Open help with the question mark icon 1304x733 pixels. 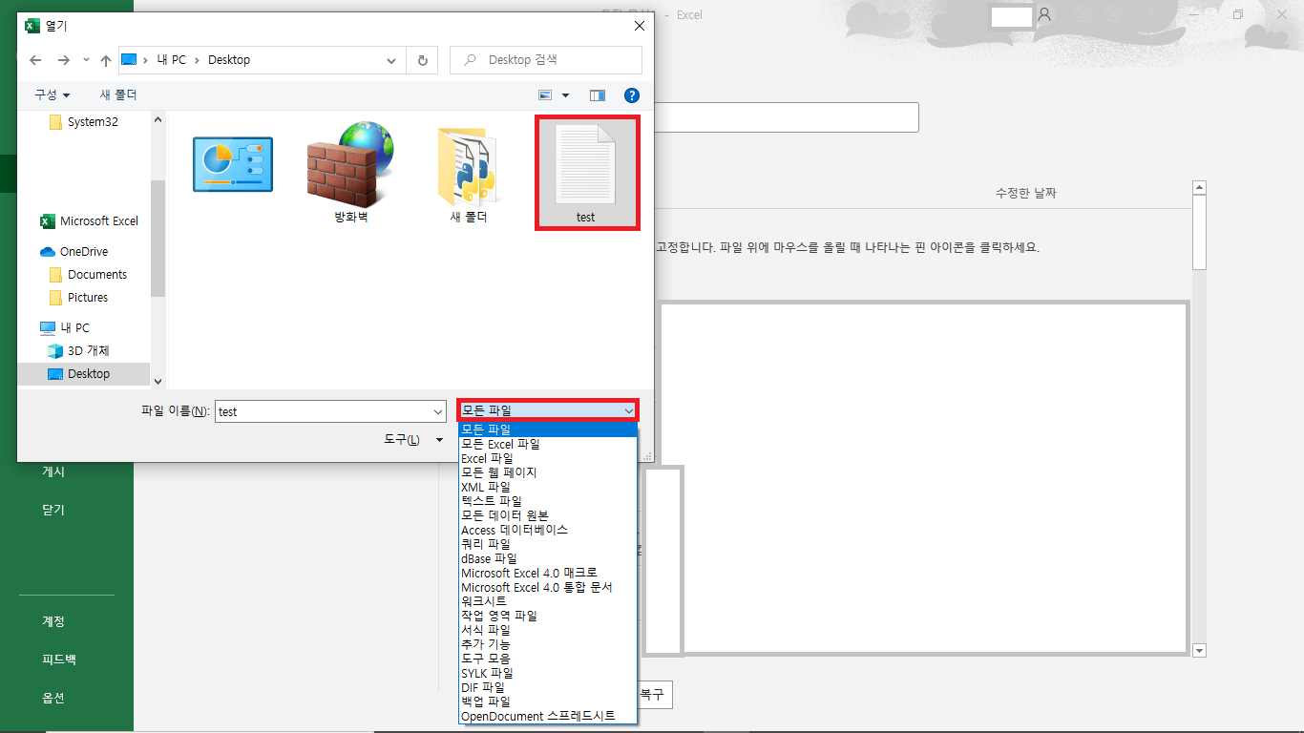[631, 95]
